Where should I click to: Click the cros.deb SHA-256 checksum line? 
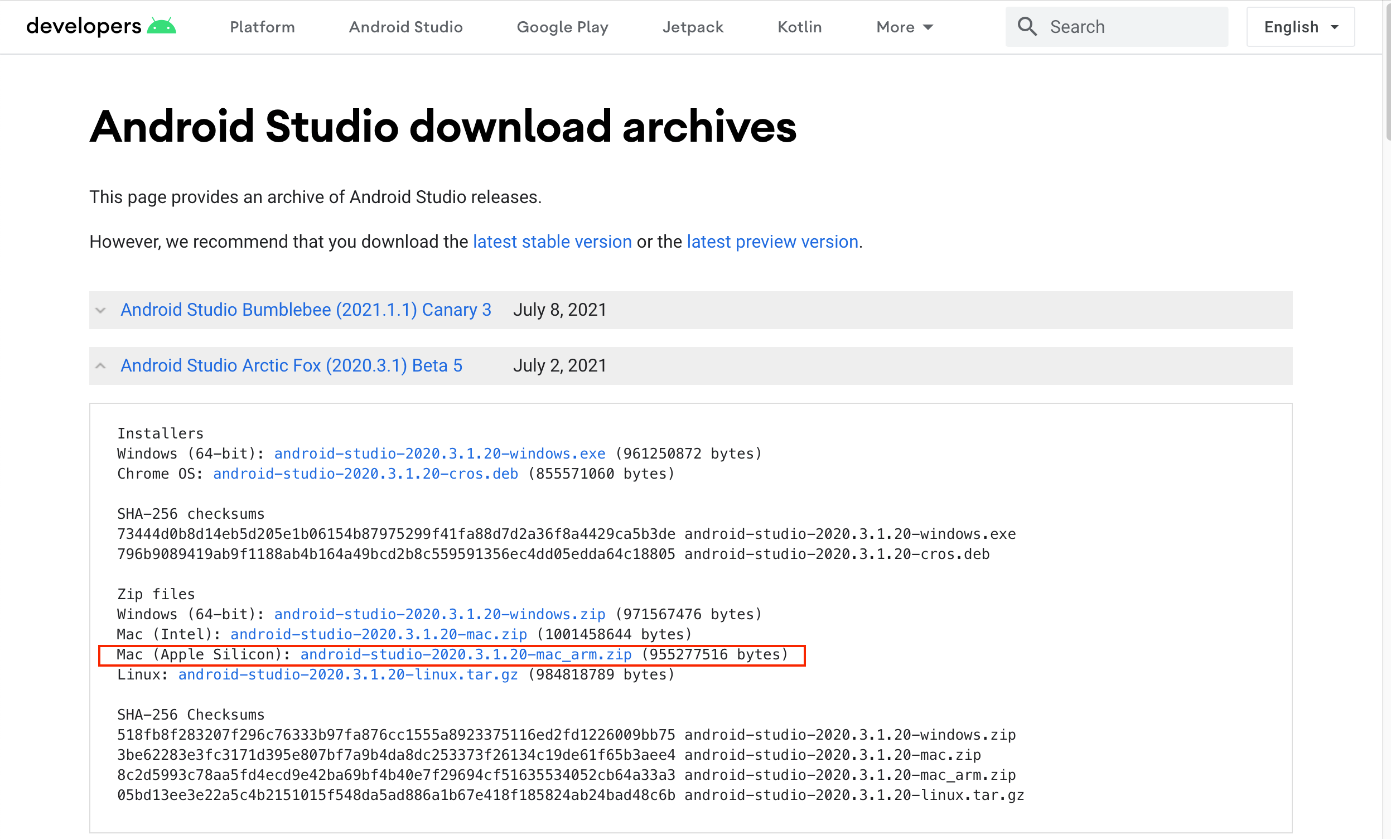[x=553, y=554]
